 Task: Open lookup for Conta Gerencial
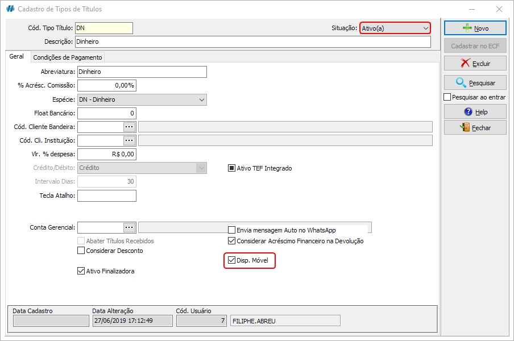point(129,227)
